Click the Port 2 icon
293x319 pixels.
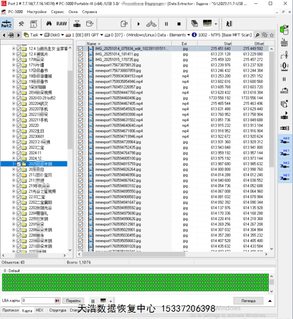6,24
